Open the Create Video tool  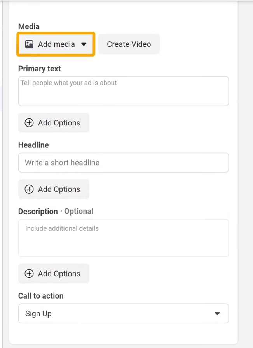(129, 44)
